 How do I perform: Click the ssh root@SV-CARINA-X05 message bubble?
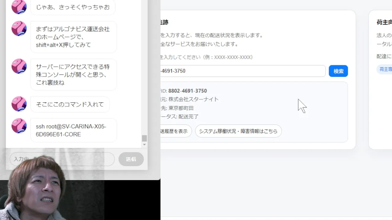point(74,130)
